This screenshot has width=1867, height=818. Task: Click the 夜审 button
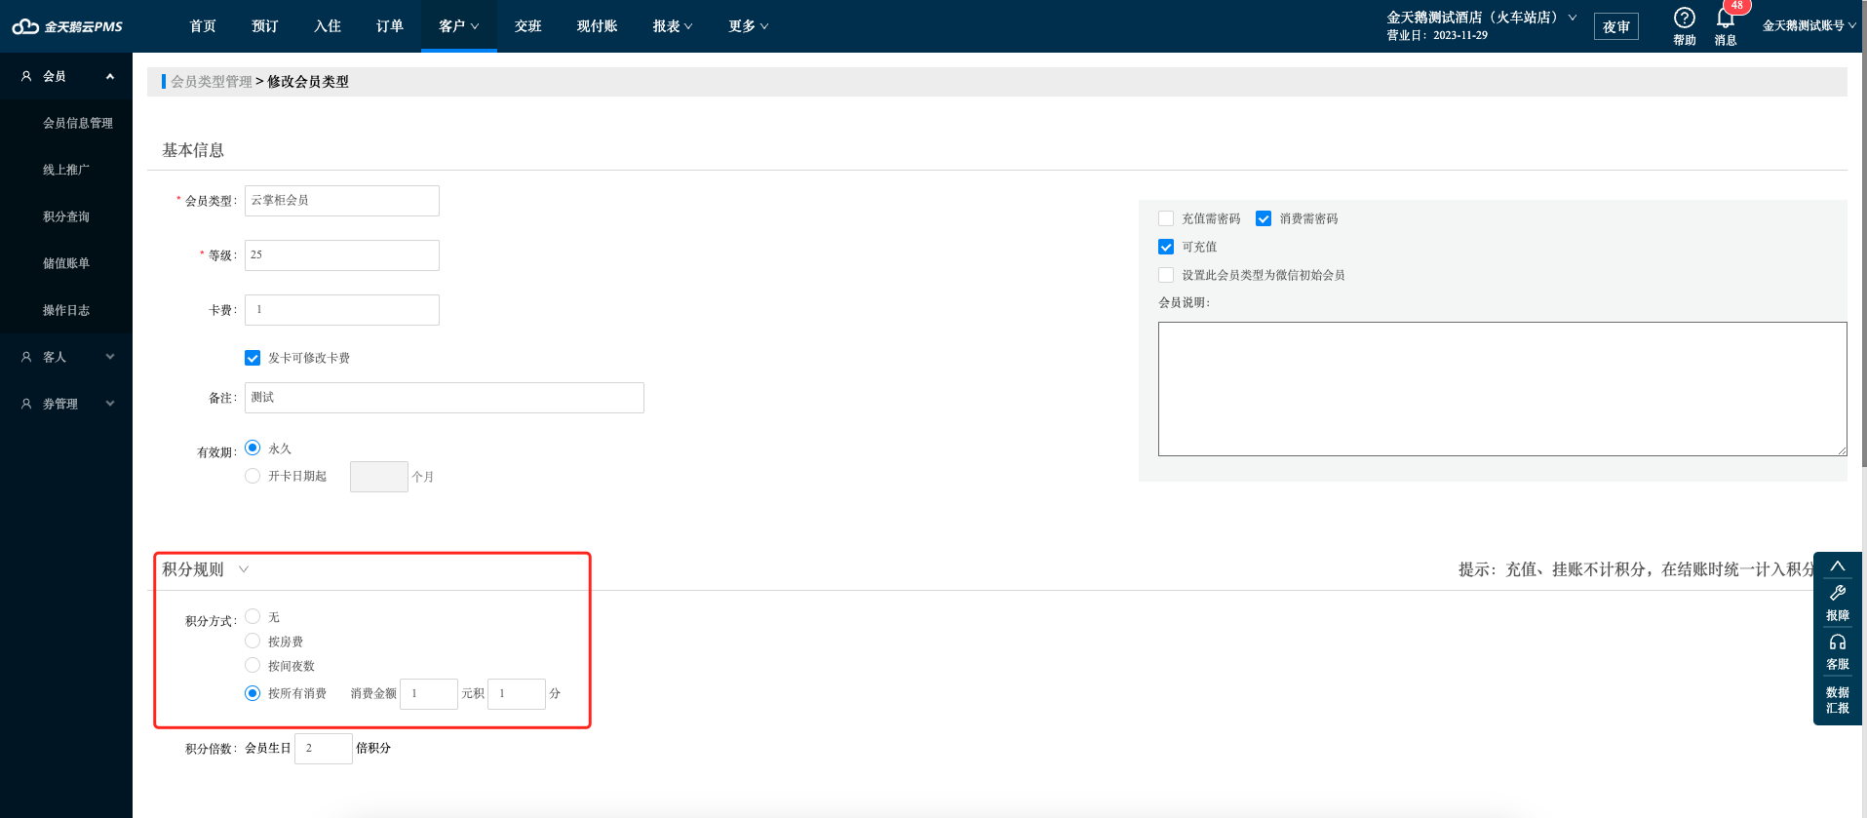pos(1615,26)
